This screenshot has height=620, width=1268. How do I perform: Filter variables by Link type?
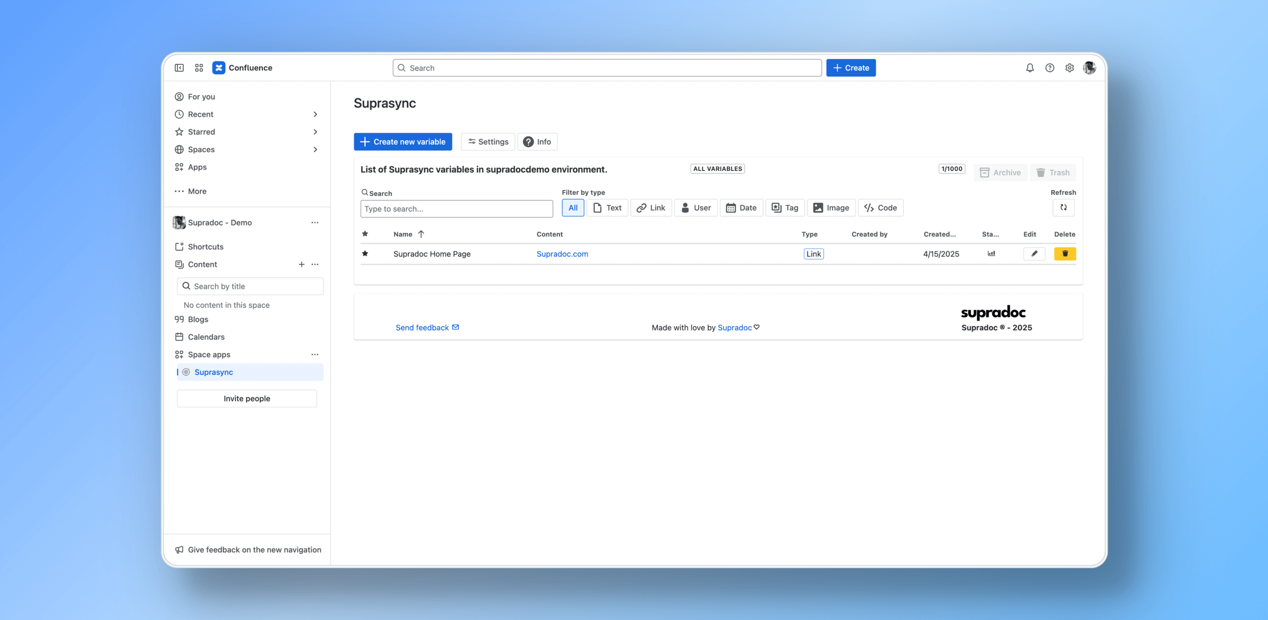651,208
